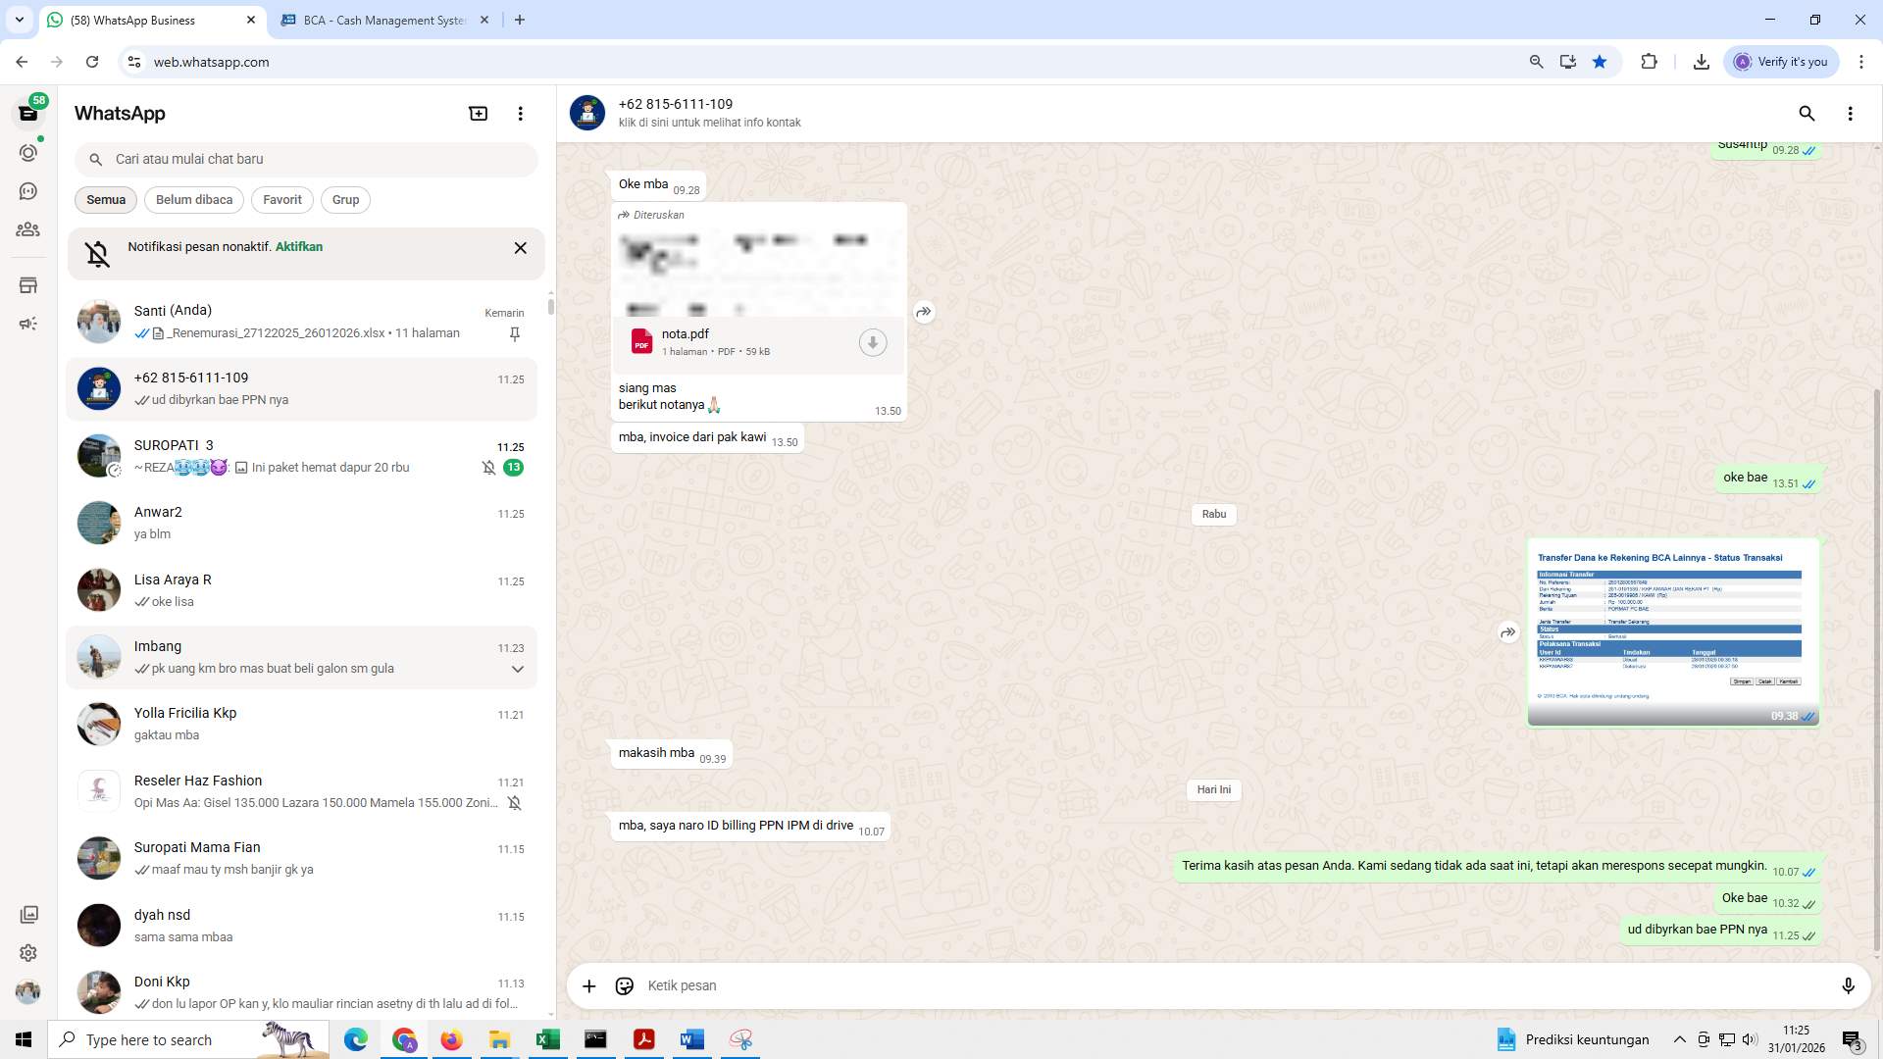This screenshot has height=1059, width=1883.
Task: Search within the current conversation
Action: pos(1807,114)
